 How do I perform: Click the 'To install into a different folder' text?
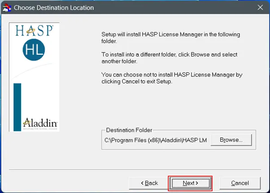[x=170, y=58]
